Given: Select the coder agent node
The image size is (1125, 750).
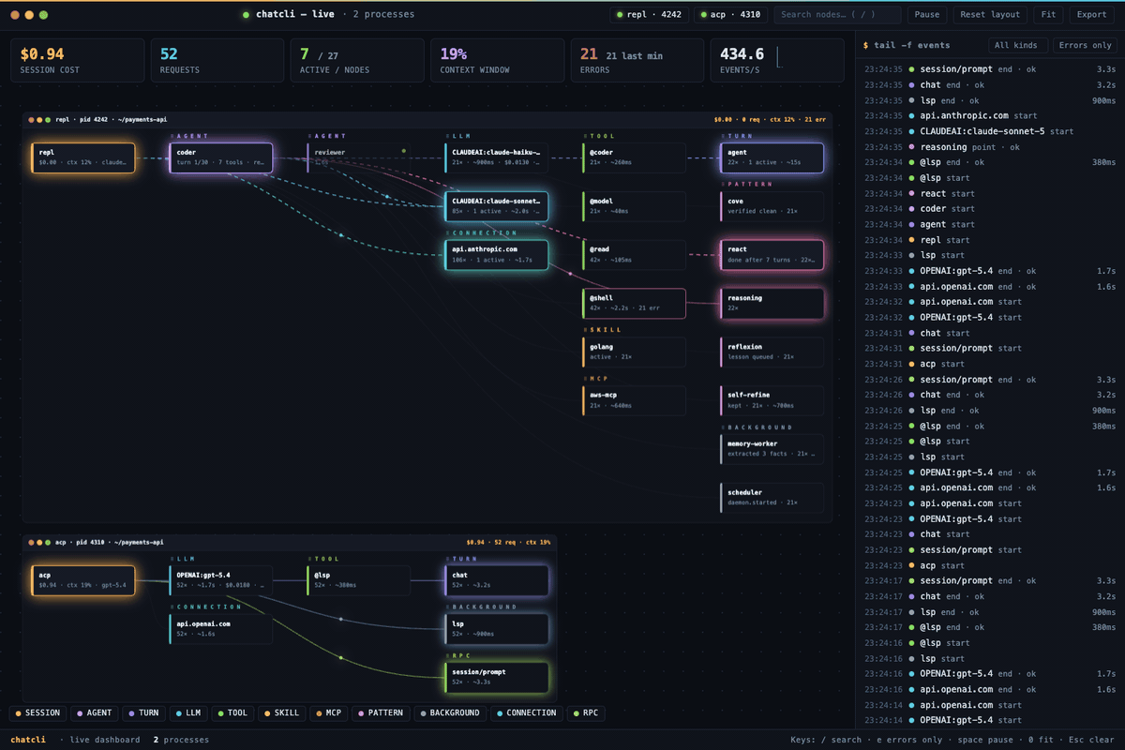Looking at the screenshot, I should 220,157.
